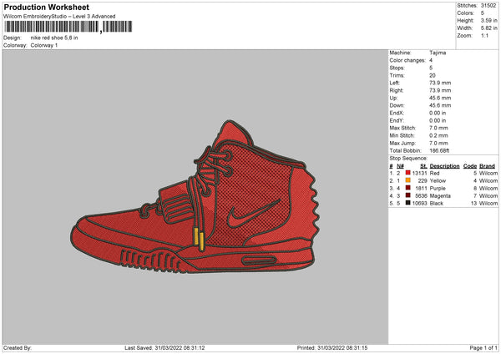Click the design name 'nike red shoe 5,8 in'
501x354 pixels.
54,38
